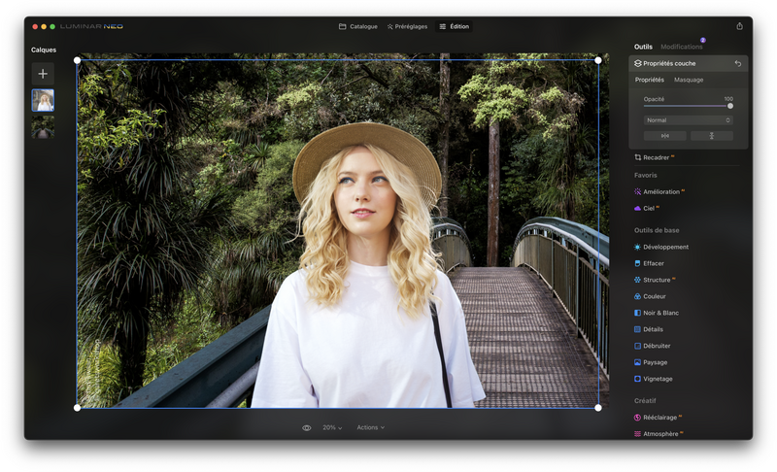Image resolution: width=777 pixels, height=472 pixels.
Task: Open the Paysage landscape tool
Action: tap(651, 362)
